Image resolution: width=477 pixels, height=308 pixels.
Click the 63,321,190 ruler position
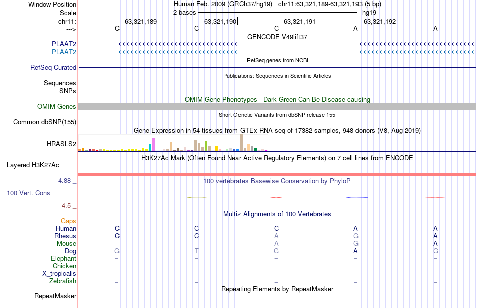pyautogui.click(x=220, y=21)
